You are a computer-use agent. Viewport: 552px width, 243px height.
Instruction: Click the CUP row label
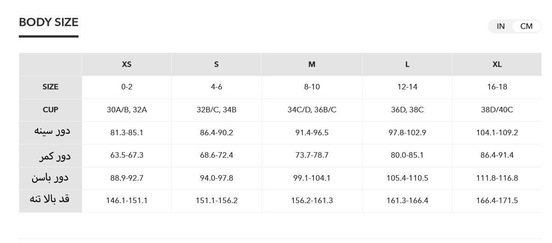51,110
